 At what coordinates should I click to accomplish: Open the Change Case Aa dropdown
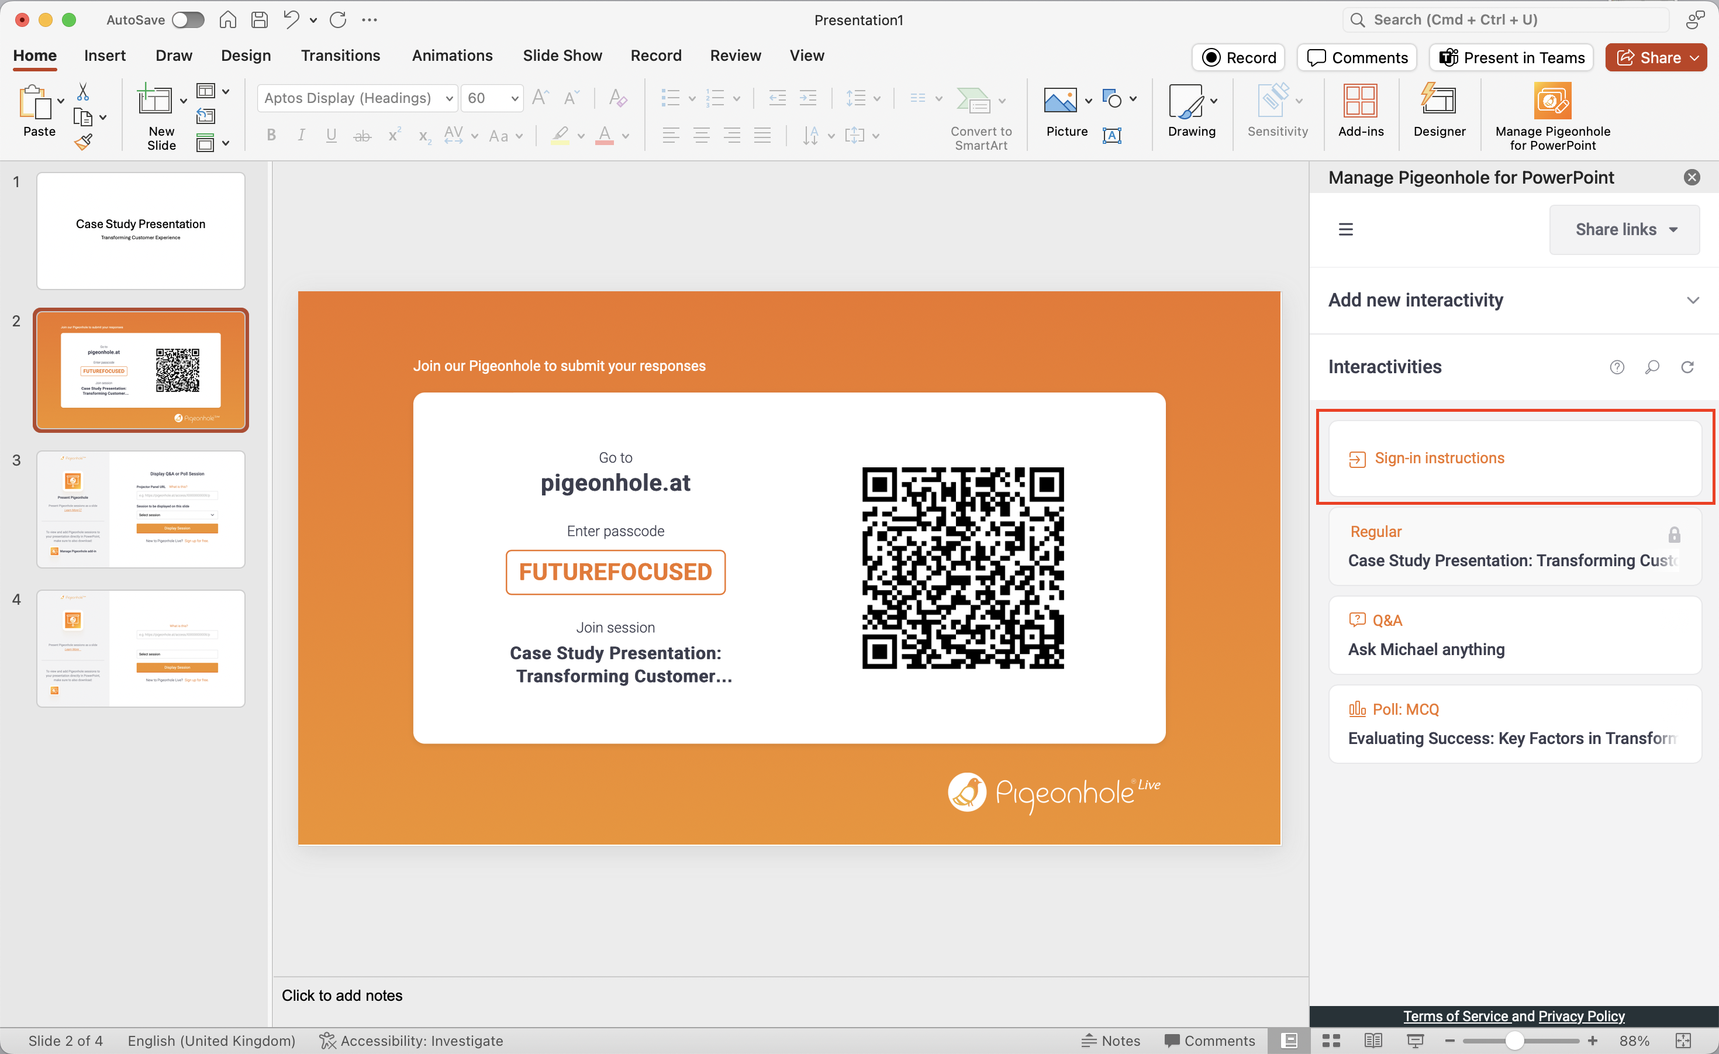(506, 136)
